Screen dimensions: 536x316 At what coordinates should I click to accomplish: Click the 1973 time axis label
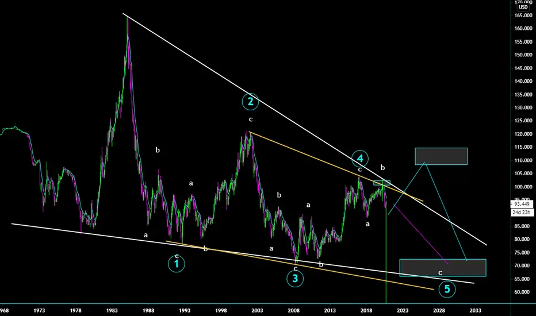click(39, 310)
